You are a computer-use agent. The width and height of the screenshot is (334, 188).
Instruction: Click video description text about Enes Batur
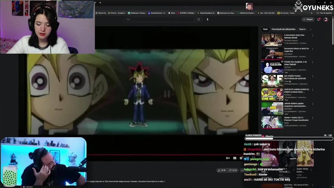[126, 181]
